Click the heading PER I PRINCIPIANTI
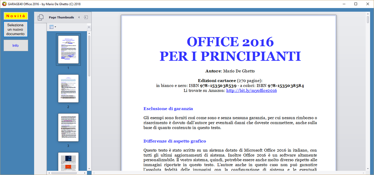Screen dimensions: 374x175 pos(230,56)
